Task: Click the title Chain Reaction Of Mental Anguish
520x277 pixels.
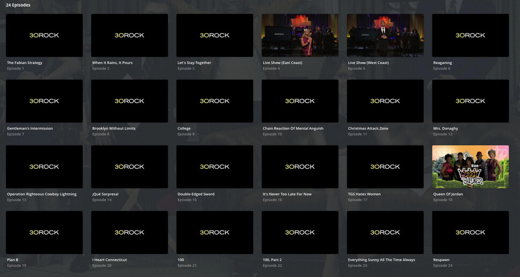Action: pos(293,128)
